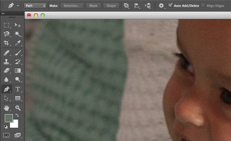Viewport: 231px width, 141px height.
Task: Select the Eraser tool
Action: coord(7,70)
